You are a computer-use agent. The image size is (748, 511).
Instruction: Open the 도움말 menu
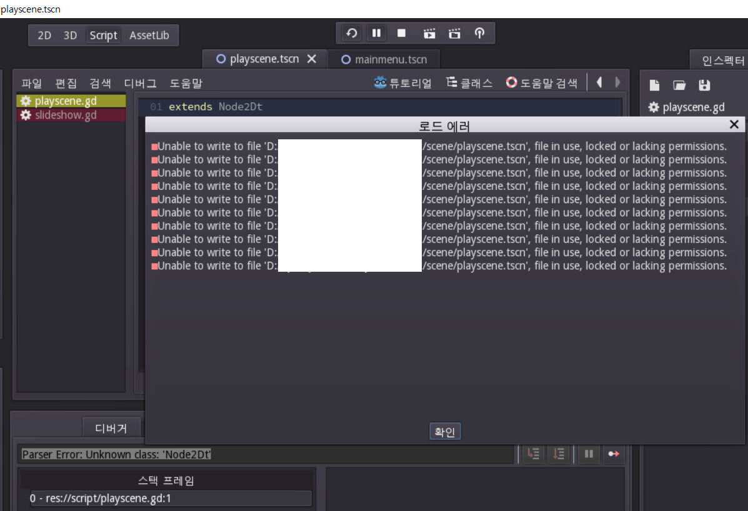pyautogui.click(x=186, y=84)
